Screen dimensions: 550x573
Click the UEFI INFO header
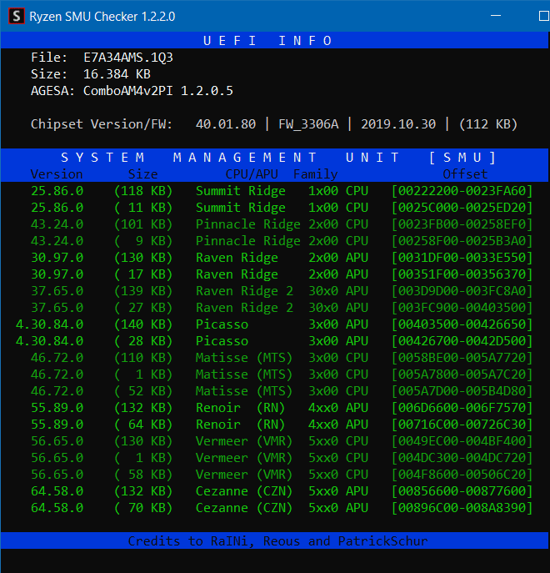click(x=267, y=41)
